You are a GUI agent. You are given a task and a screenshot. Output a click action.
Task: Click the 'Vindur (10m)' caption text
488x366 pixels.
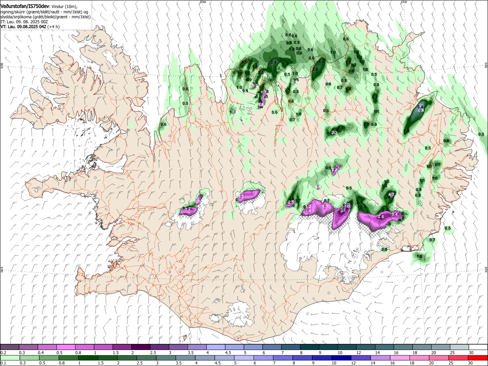coord(64,6)
